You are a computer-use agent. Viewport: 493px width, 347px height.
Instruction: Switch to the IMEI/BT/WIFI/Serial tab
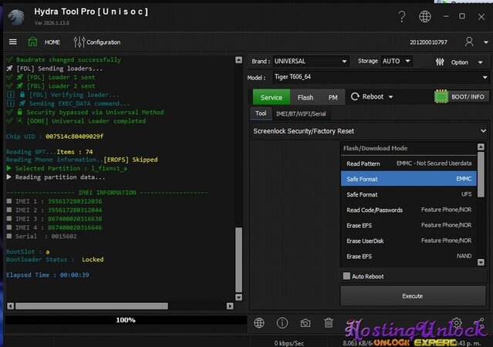tap(302, 113)
